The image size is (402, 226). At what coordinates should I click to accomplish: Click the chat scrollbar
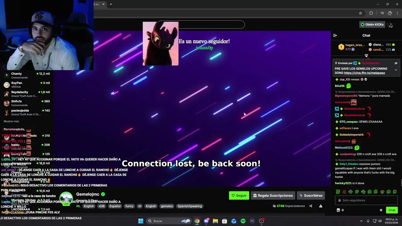coord(401,183)
